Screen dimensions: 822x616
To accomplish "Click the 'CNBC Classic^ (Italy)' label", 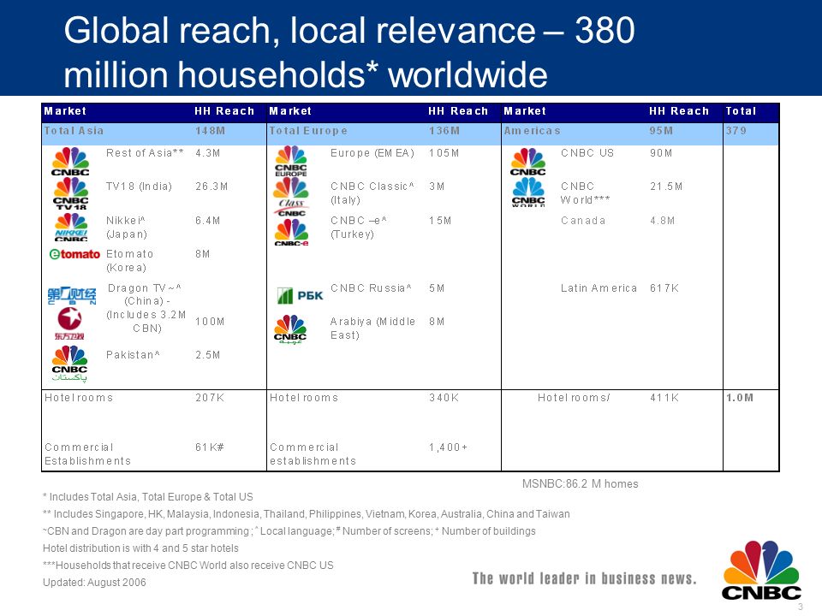I will click(372, 193).
